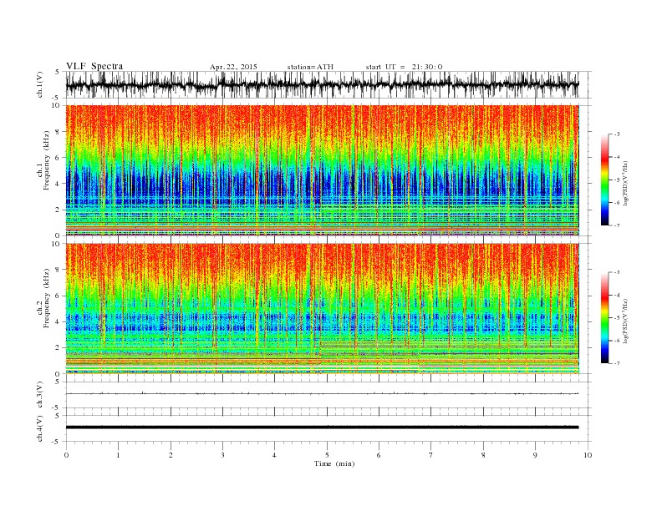Screen dimensions: 662x511
Task: Click the "0" label on the time axis
Action: click(x=66, y=455)
